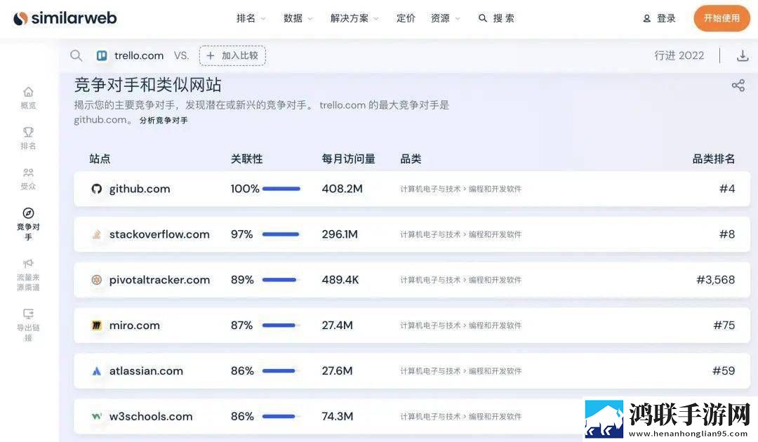The image size is (758, 442).
Task: Open the miro.com site link
Action: point(134,325)
